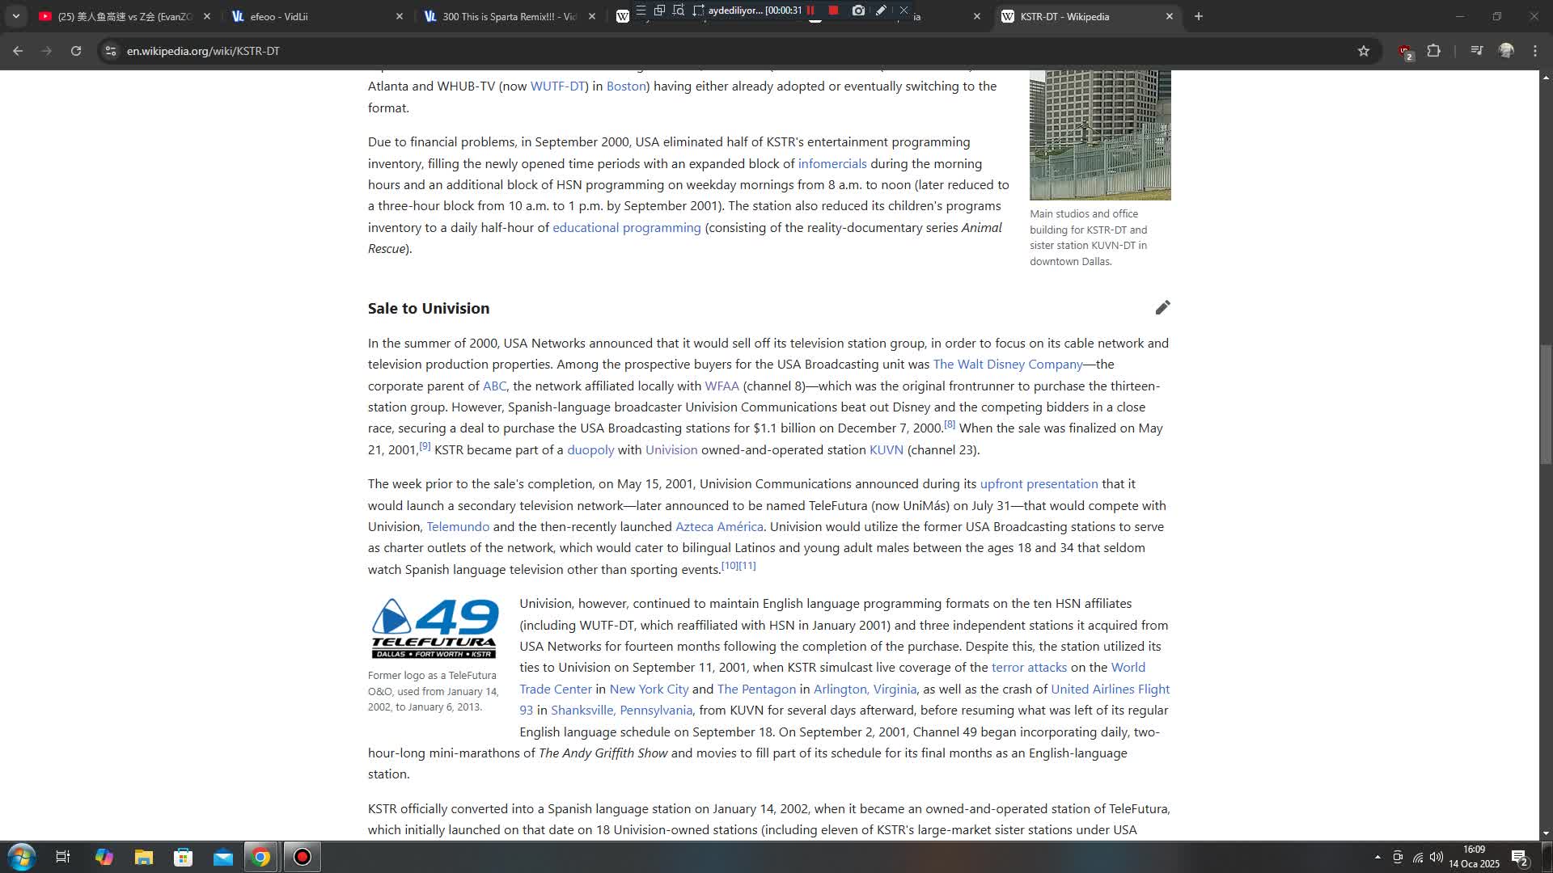
Task: Open the uBlock Origin extension icon
Action: point(1405,52)
